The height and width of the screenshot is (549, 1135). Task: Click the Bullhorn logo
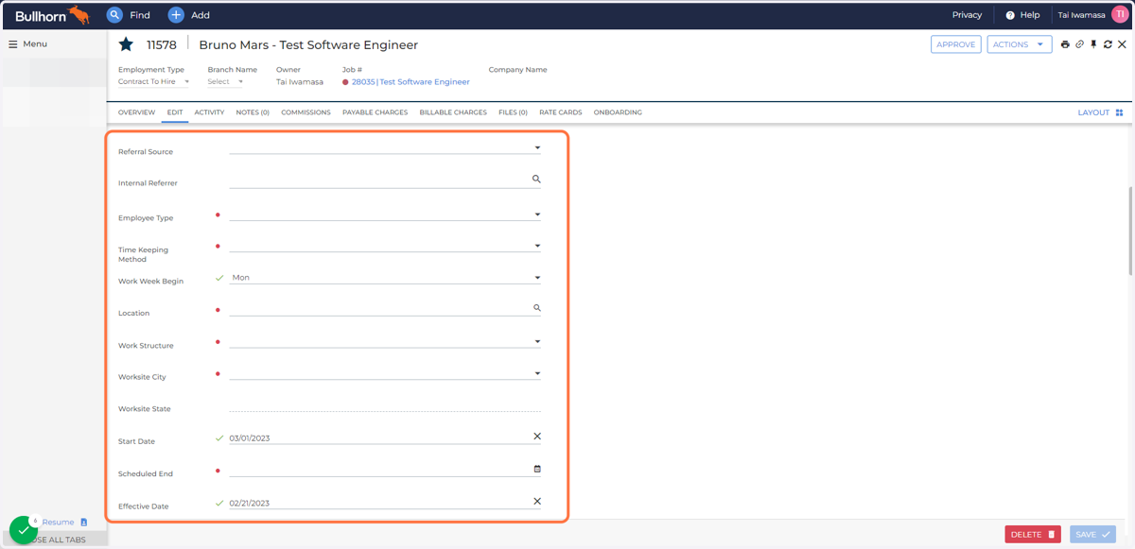(x=52, y=15)
